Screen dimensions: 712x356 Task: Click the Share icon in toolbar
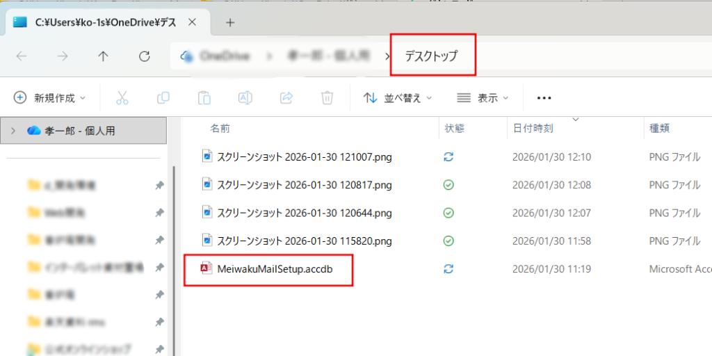tap(286, 98)
